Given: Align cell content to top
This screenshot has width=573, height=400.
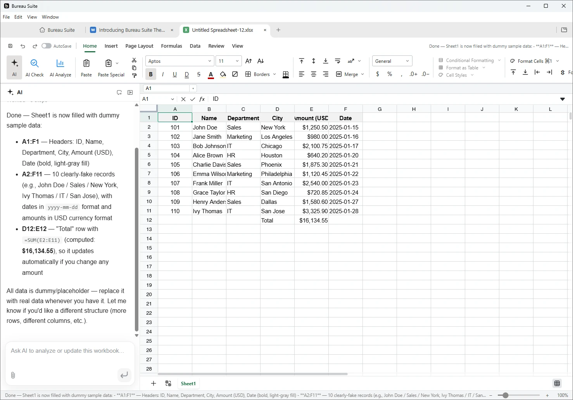Looking at the screenshot, I should pyautogui.click(x=302, y=61).
